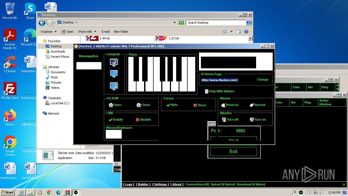Open Recycle Bin desktop icon
This screenshot has height=196, width=348.
10,11
